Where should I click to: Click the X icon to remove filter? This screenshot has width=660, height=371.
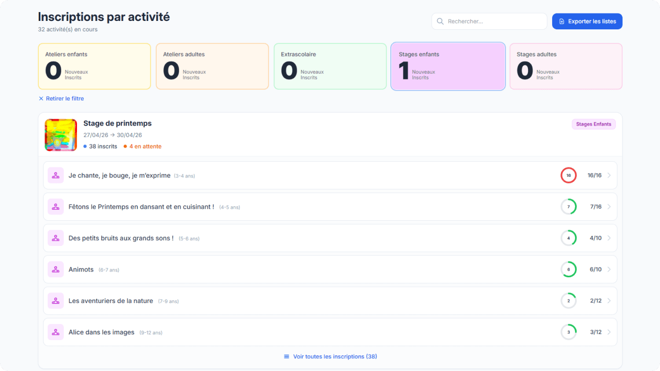[41, 98]
